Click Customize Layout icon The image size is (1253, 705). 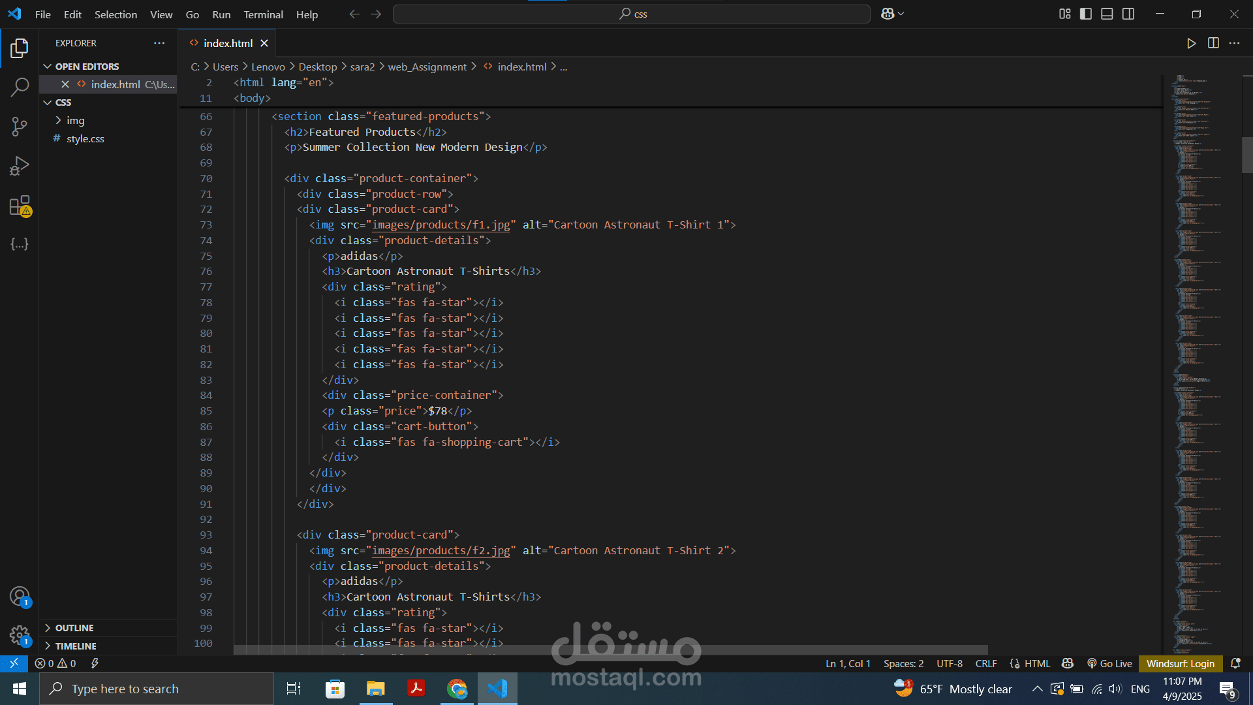pyautogui.click(x=1064, y=14)
